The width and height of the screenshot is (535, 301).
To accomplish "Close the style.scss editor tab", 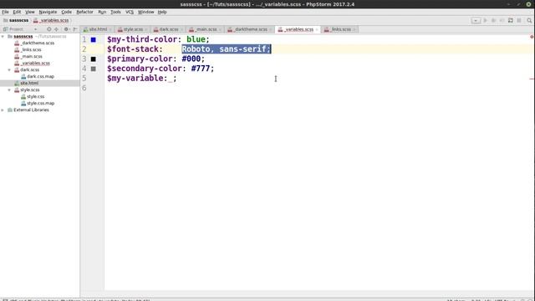I will click(x=146, y=30).
